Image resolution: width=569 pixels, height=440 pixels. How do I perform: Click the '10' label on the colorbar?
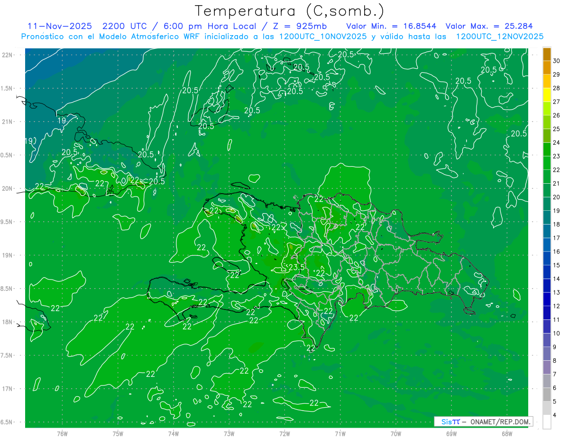point(557,333)
